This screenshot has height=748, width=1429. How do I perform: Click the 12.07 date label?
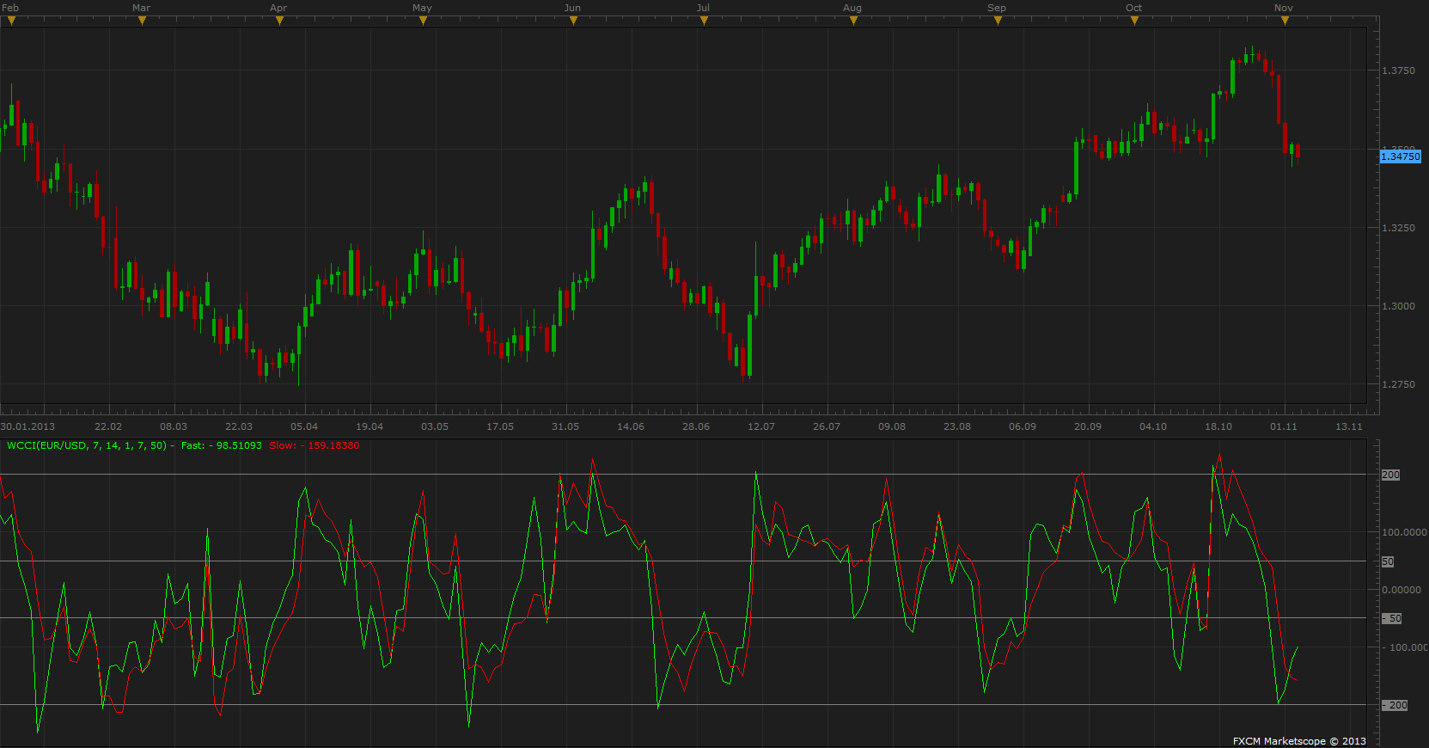pyautogui.click(x=761, y=426)
